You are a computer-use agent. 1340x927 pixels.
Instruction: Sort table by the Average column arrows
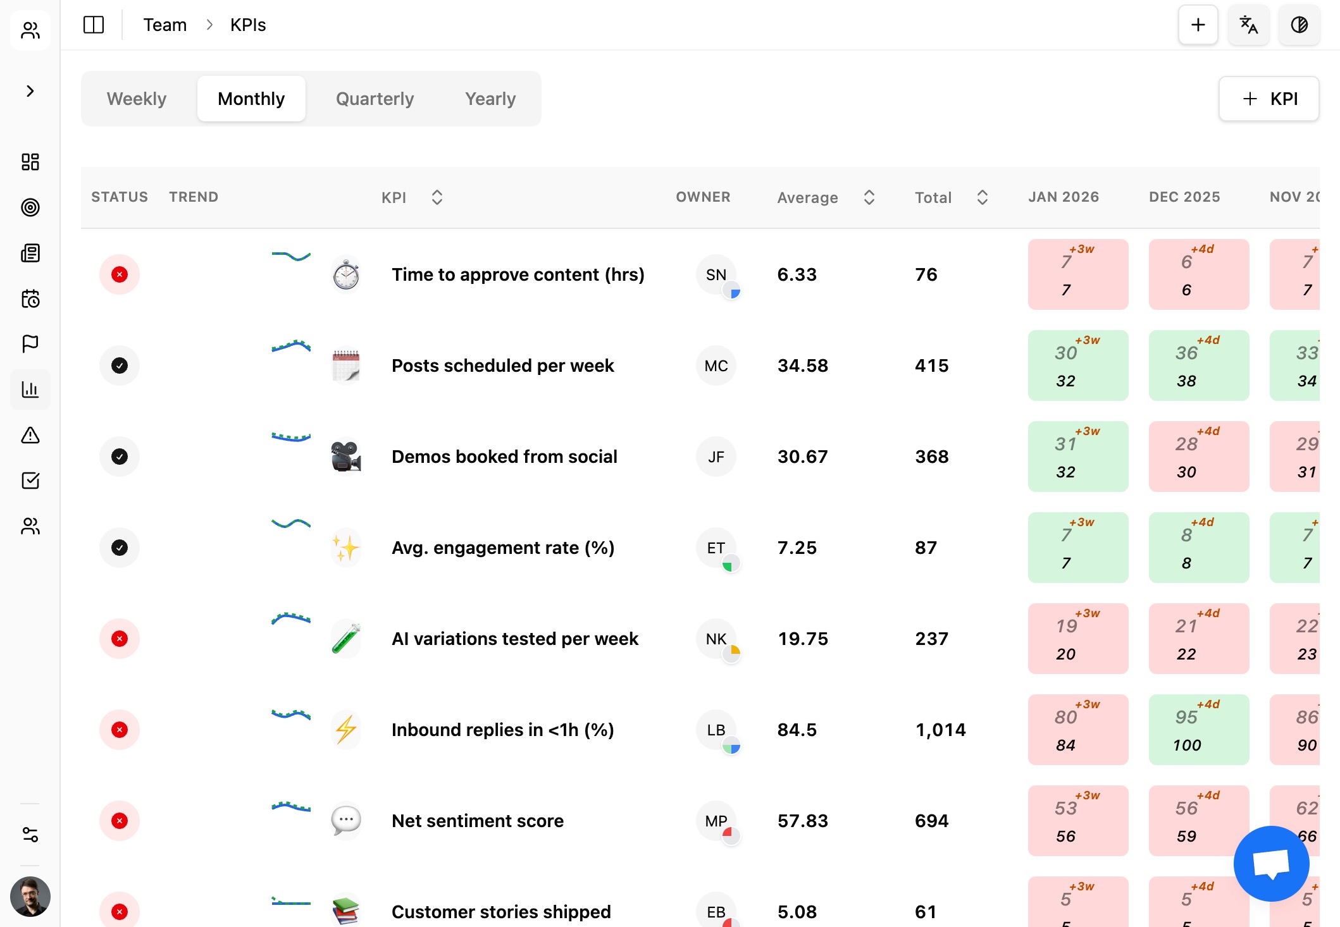869,197
